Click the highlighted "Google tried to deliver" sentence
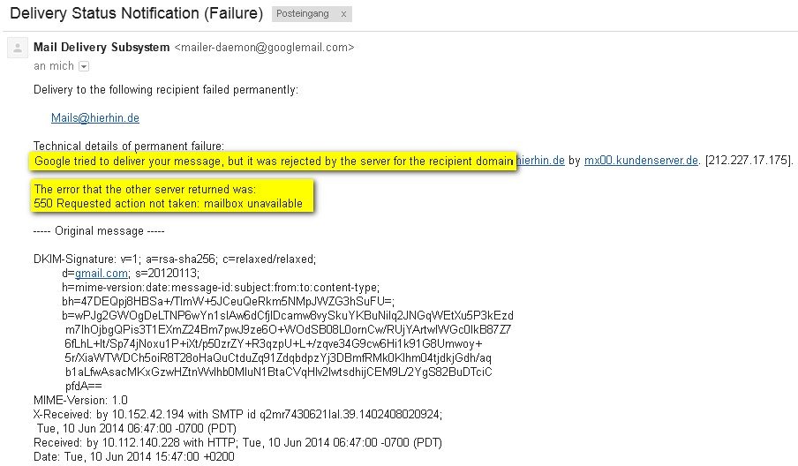This screenshot has height=466, width=798. (x=274, y=162)
